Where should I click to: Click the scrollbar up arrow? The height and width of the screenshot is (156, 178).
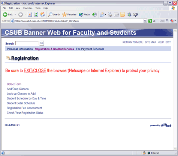(175, 31)
